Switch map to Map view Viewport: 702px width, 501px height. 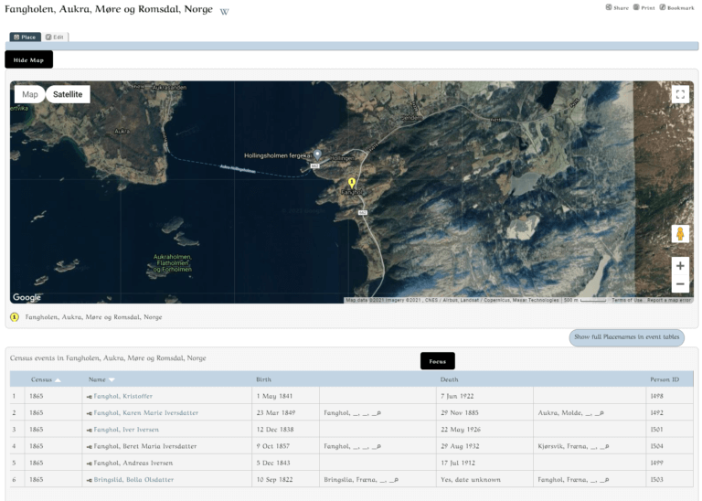(30, 94)
